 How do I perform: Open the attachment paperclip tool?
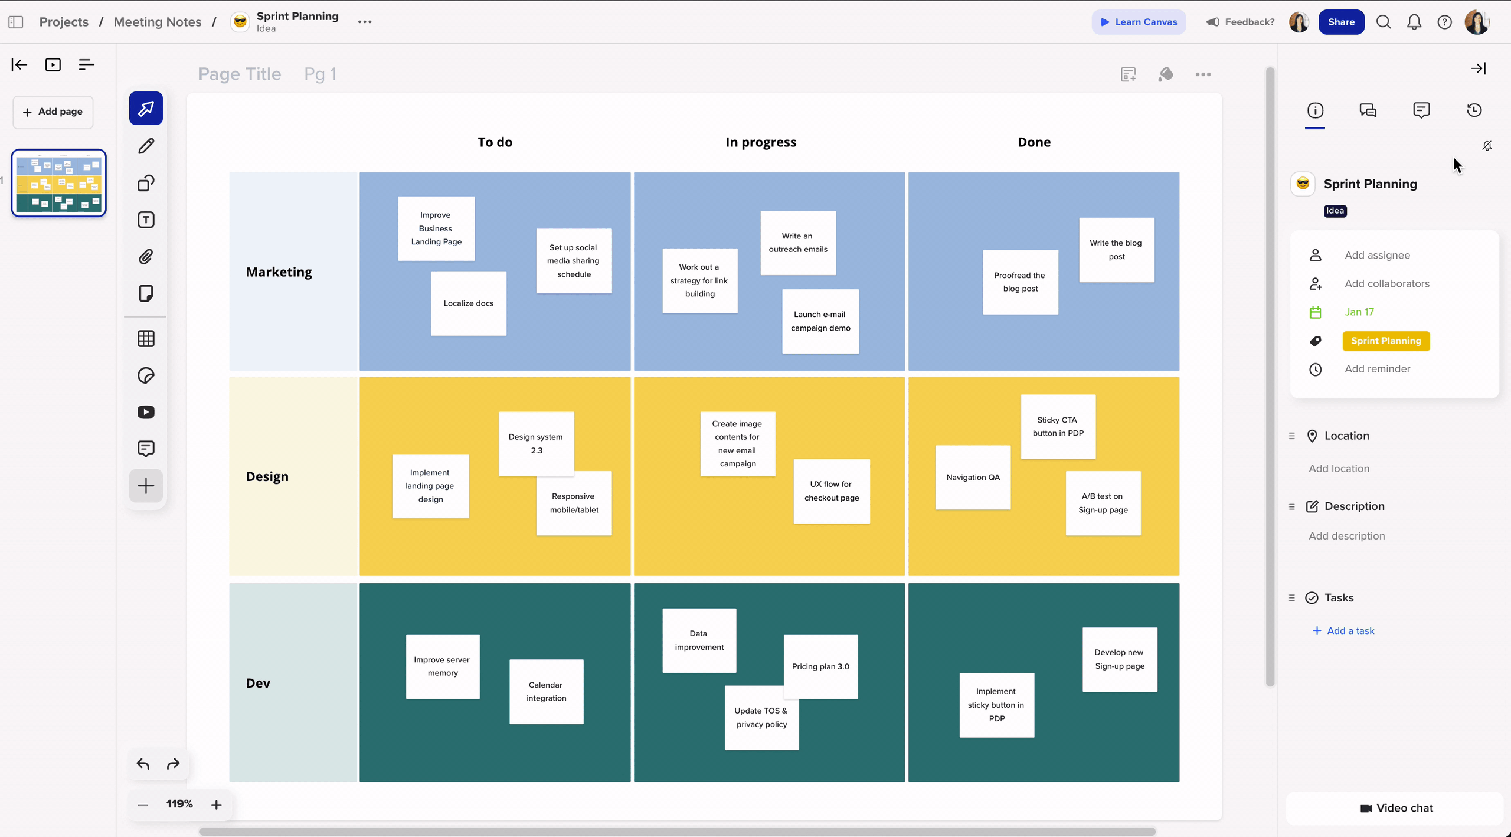[146, 257]
